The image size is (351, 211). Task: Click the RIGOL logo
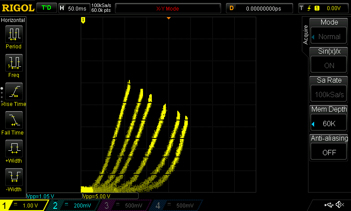point(18,8)
